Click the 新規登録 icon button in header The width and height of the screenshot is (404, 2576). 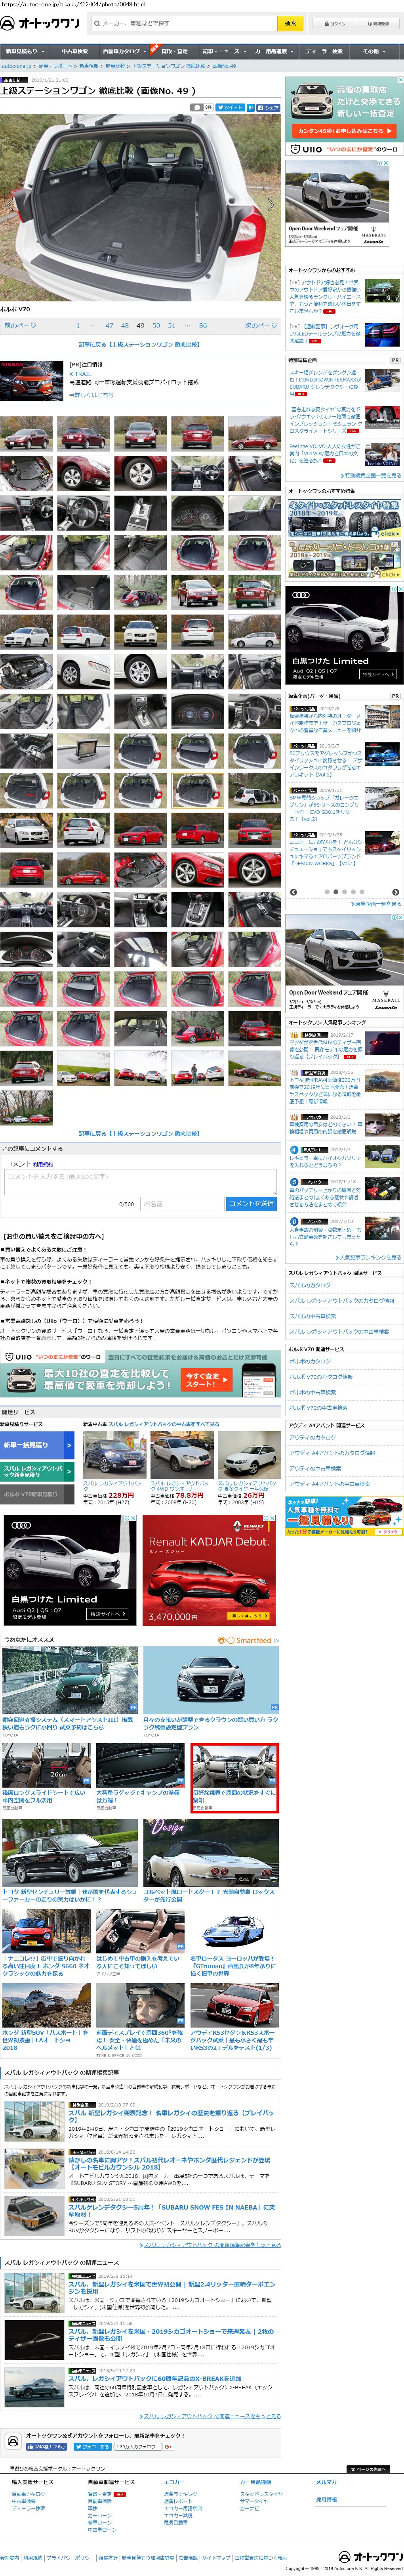tap(379, 23)
